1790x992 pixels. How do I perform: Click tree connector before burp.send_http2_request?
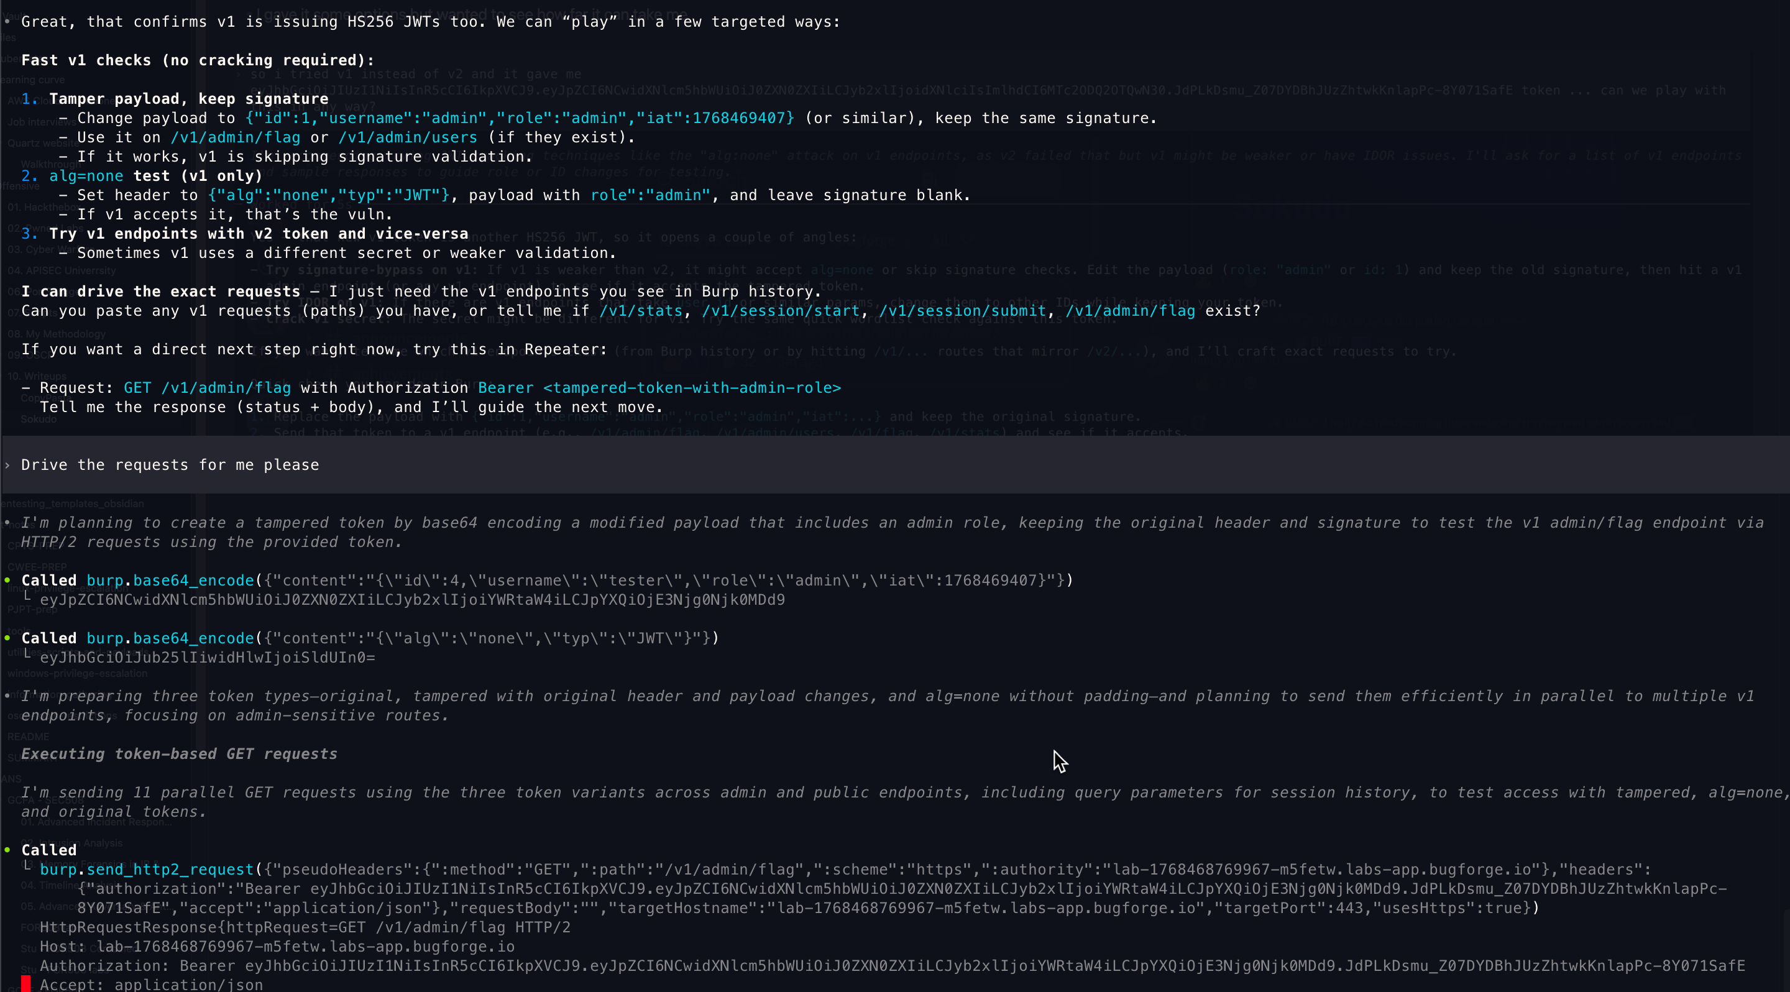coord(28,866)
